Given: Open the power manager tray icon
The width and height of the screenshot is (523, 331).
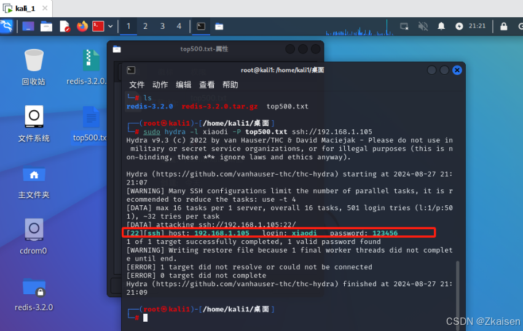Looking at the screenshot, I should [x=459, y=26].
